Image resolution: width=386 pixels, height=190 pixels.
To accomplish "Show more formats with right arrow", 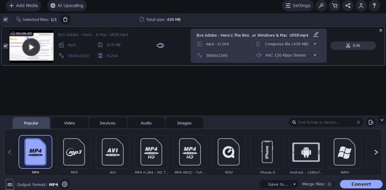I will [x=376, y=152].
